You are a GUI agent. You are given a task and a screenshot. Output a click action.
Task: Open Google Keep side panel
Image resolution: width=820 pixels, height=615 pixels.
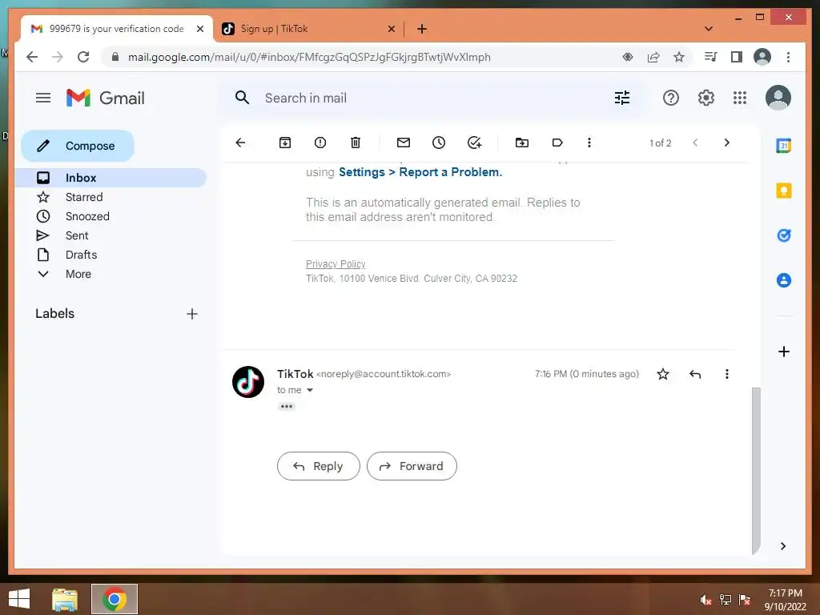pyautogui.click(x=783, y=191)
